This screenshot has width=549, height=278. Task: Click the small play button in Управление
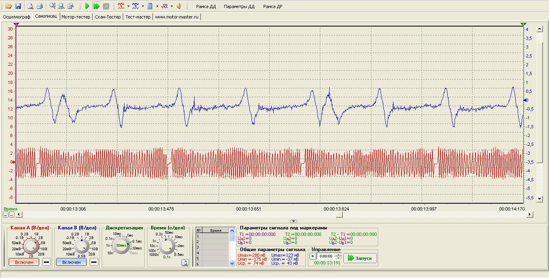pyautogui.click(x=313, y=256)
